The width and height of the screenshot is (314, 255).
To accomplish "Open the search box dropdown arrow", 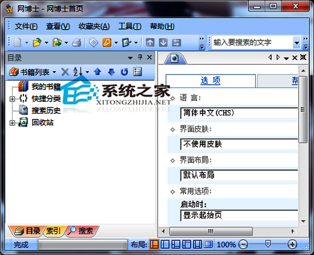I will (x=297, y=43).
